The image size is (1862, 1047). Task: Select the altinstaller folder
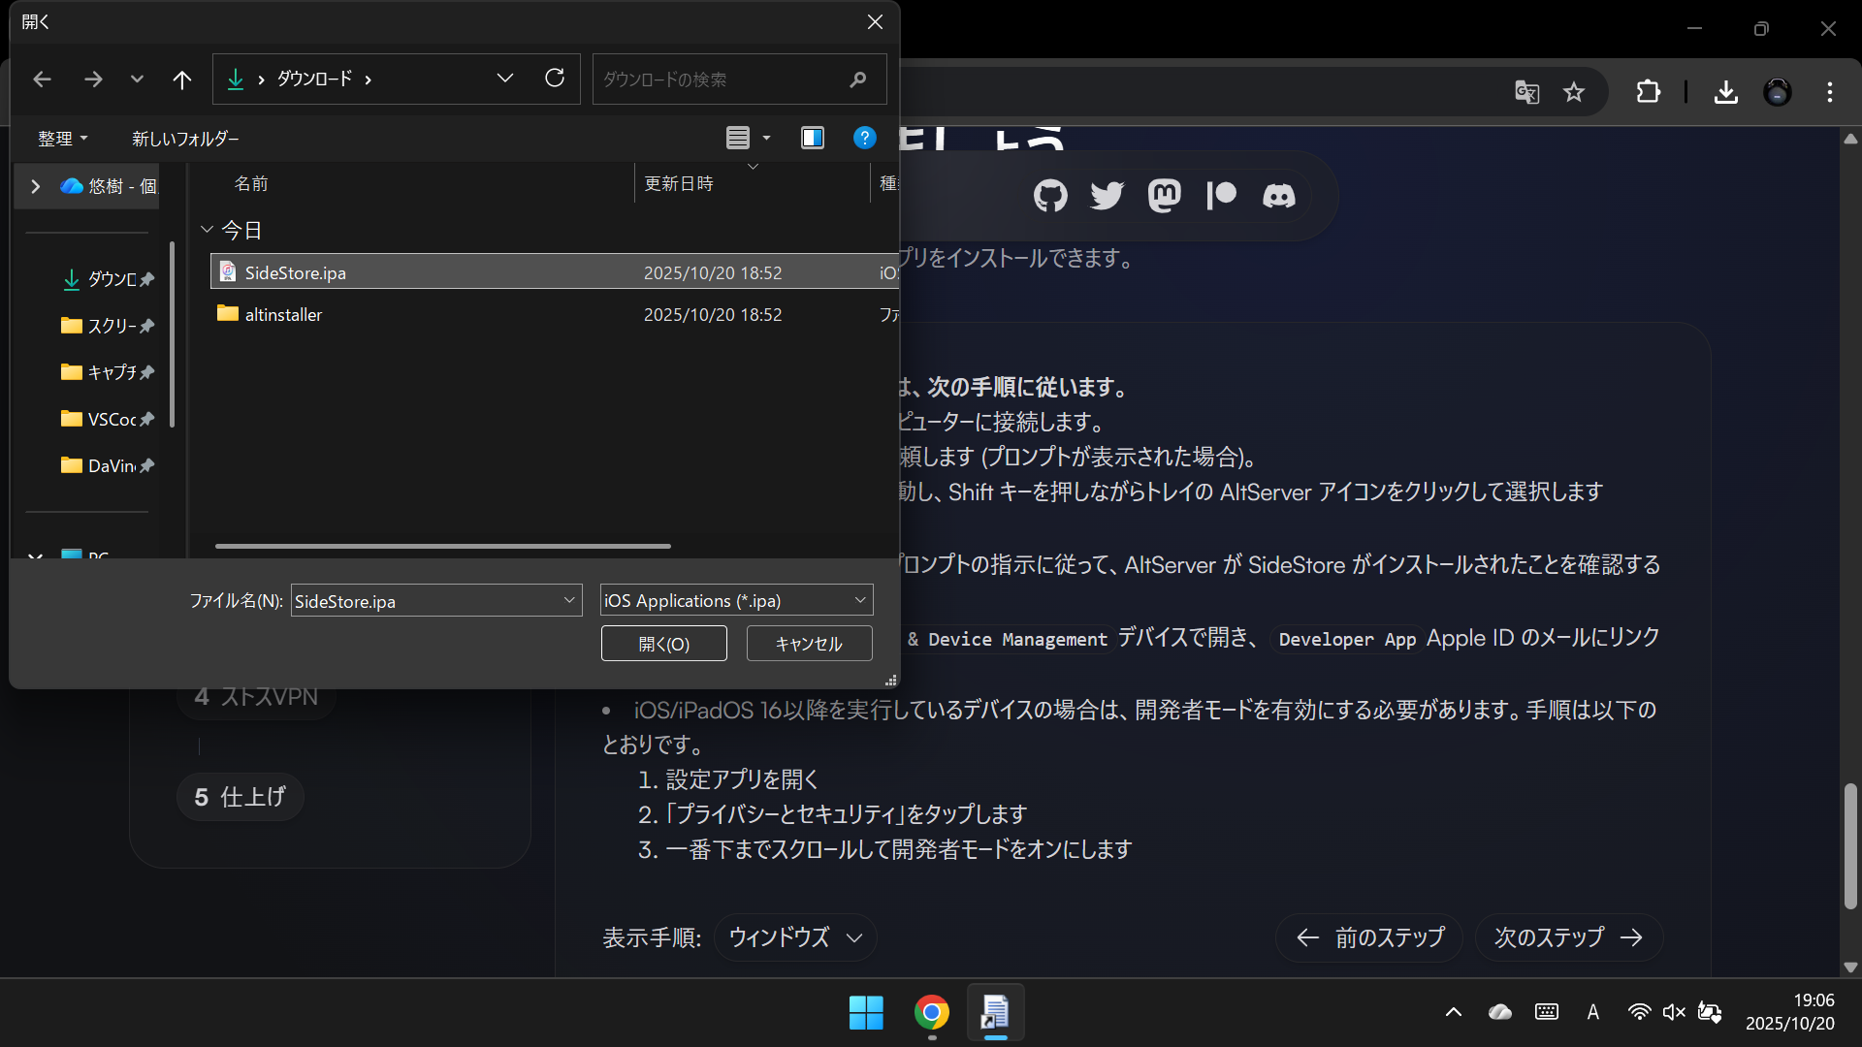[283, 315]
